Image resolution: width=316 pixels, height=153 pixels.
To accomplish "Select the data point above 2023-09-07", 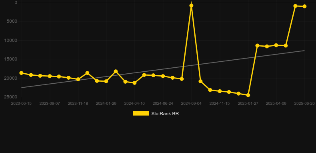I will pyautogui.click(x=50, y=76).
